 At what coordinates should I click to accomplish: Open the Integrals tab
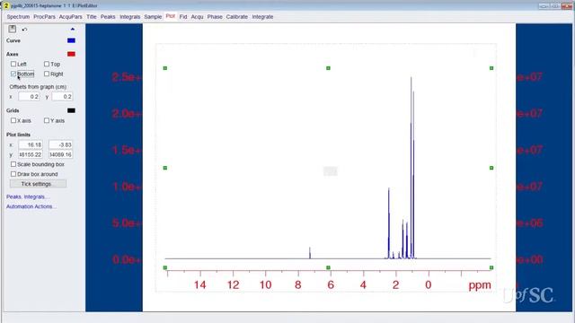click(x=129, y=17)
